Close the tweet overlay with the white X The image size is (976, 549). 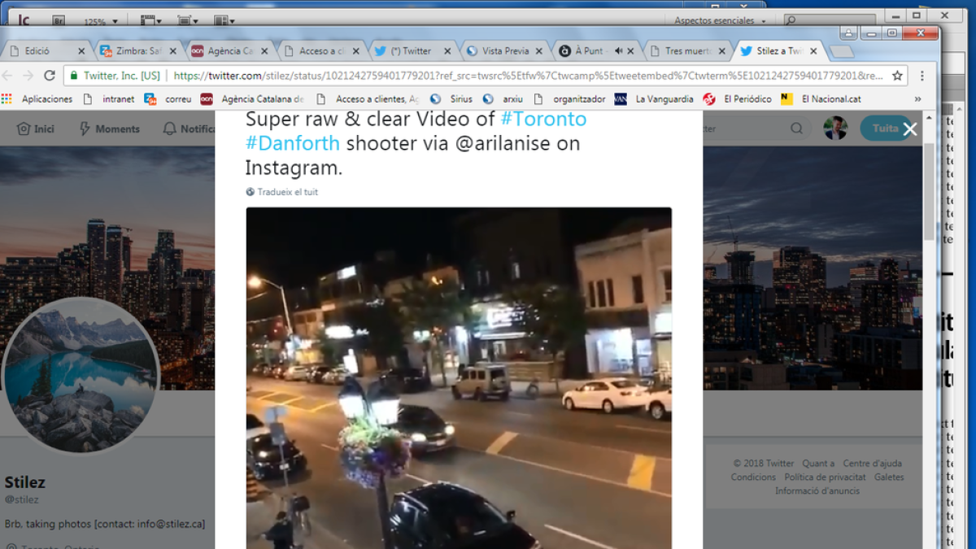[910, 129]
